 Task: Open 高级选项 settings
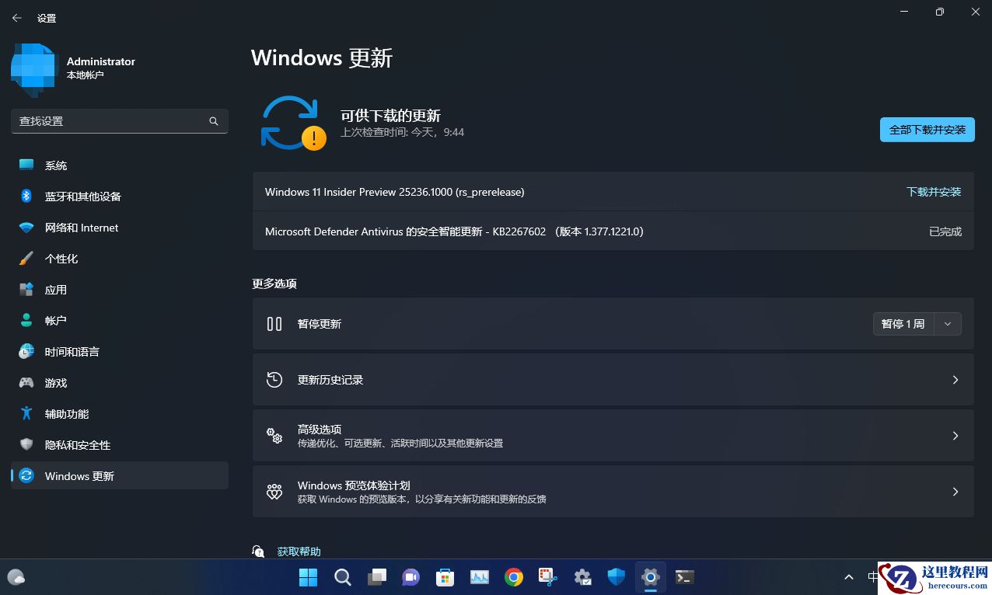click(613, 435)
